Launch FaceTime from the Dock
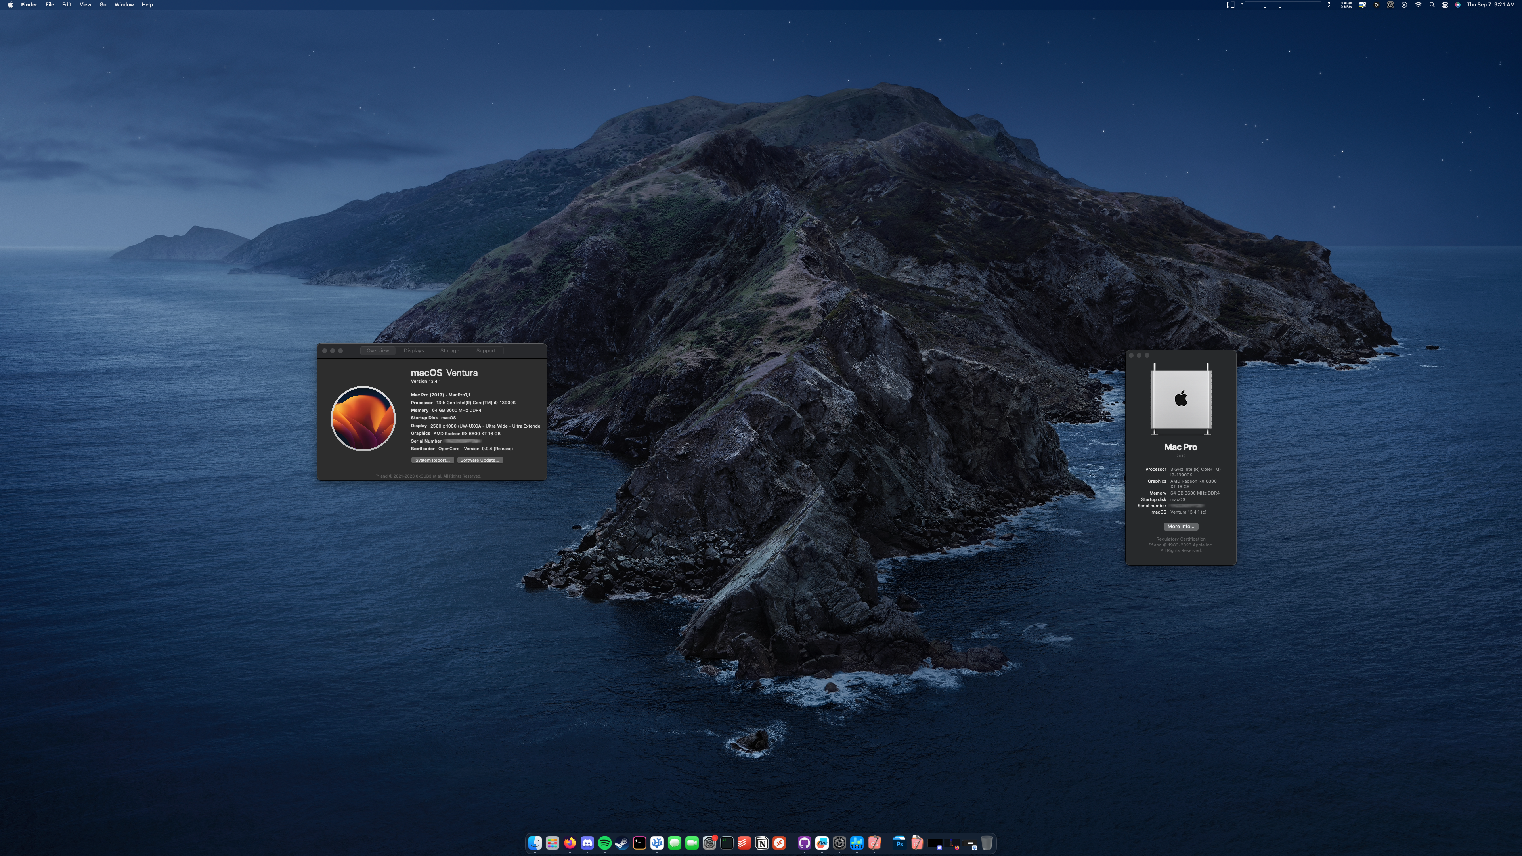1522x856 pixels. point(692,843)
